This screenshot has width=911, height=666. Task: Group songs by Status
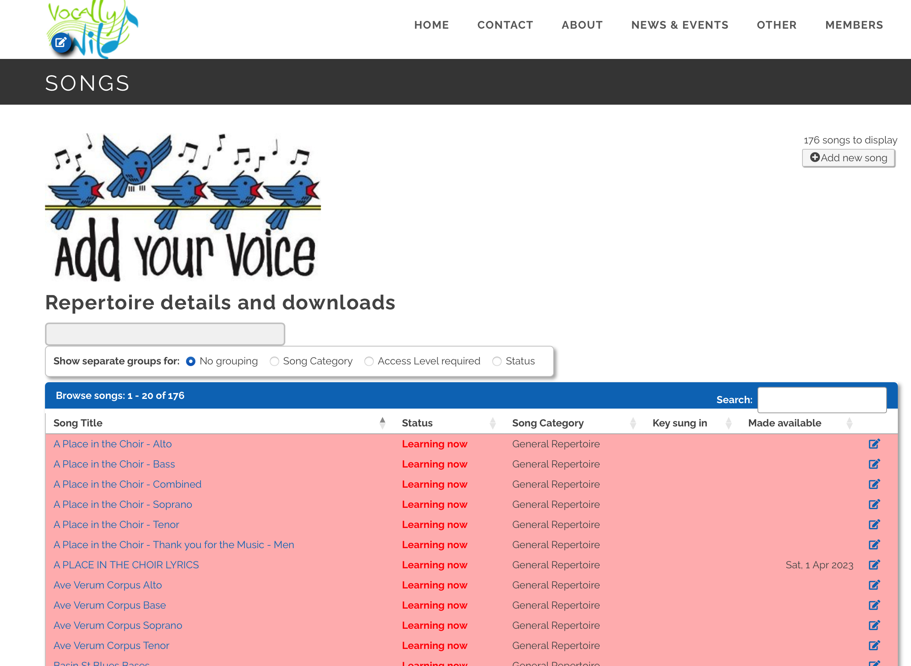click(497, 361)
